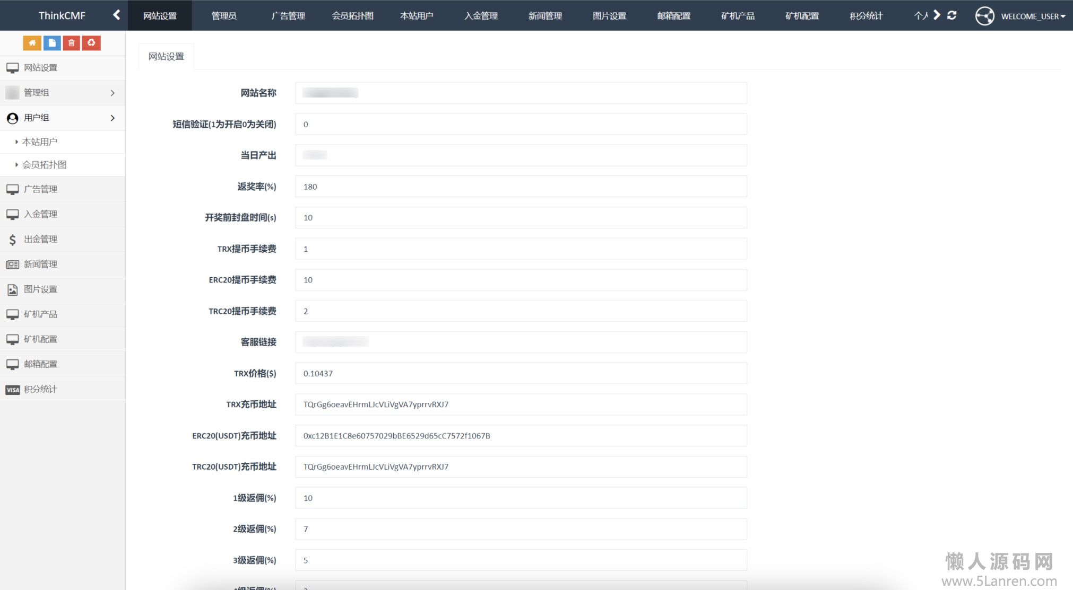The width and height of the screenshot is (1073, 590).
Task: Open the WELCOME_USER dropdown menu
Action: point(1033,16)
